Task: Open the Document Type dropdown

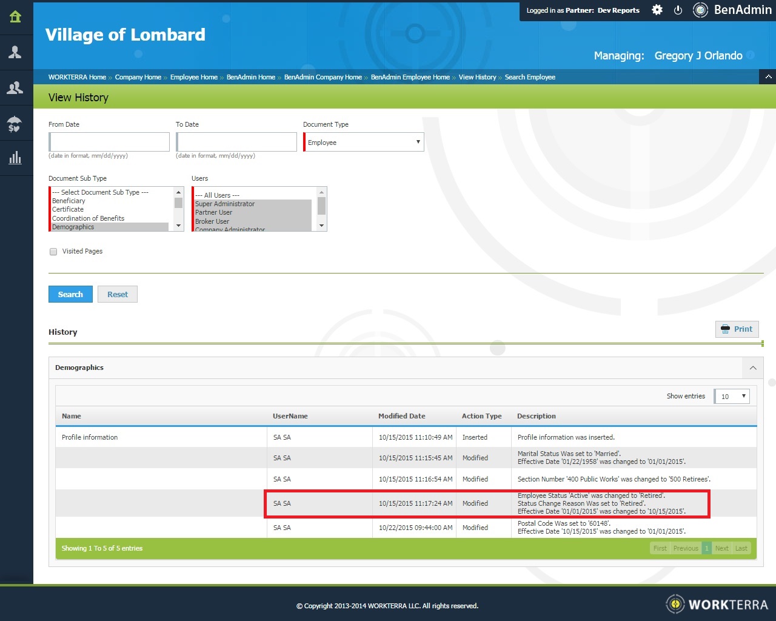Action: 364,143
